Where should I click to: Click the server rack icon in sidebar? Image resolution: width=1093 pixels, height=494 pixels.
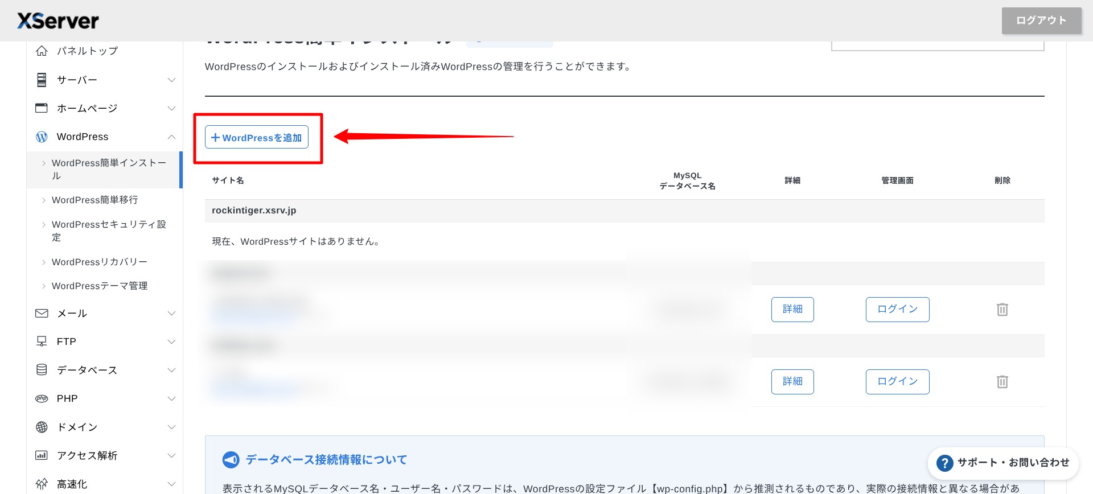42,80
